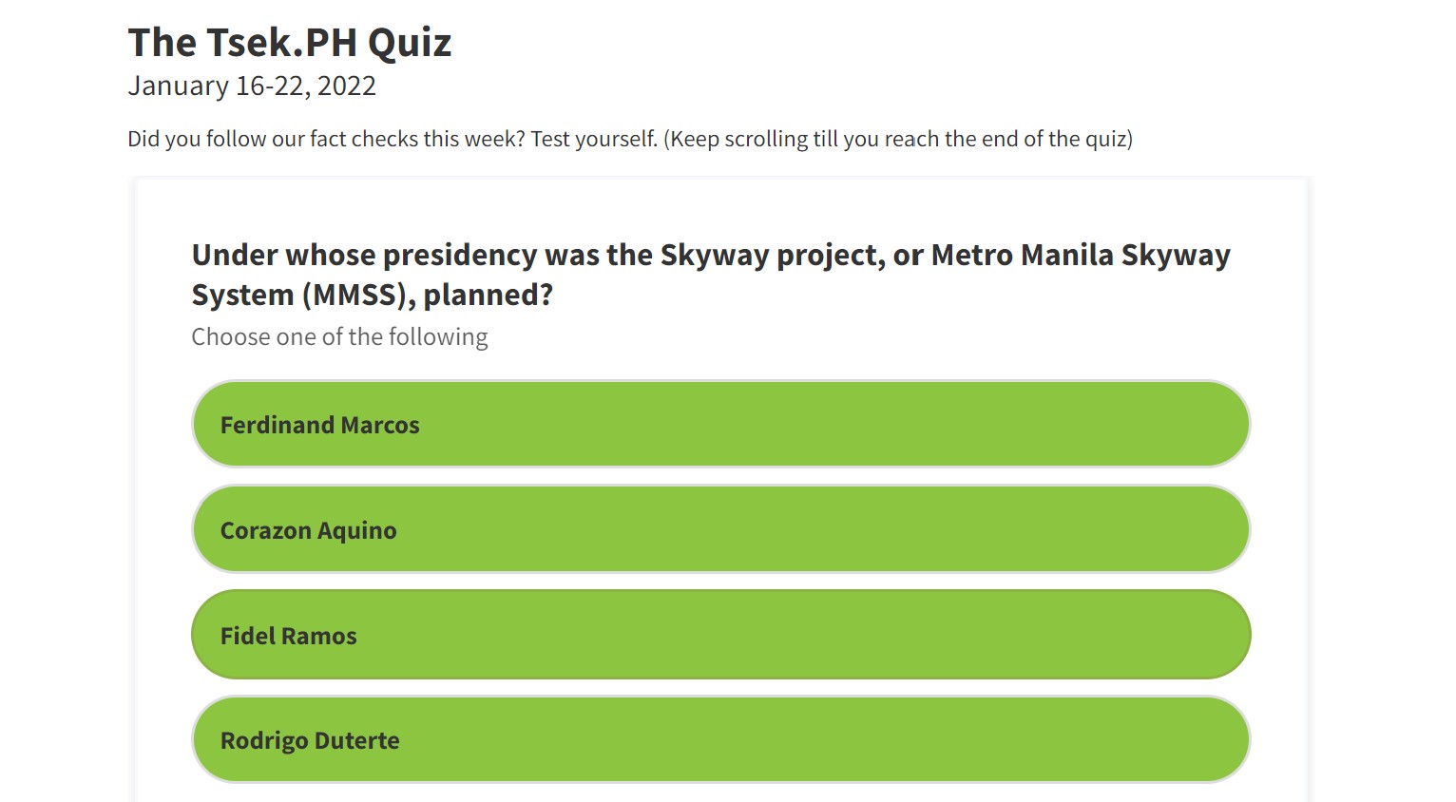Click the Corazon Aquino green button

click(x=720, y=529)
